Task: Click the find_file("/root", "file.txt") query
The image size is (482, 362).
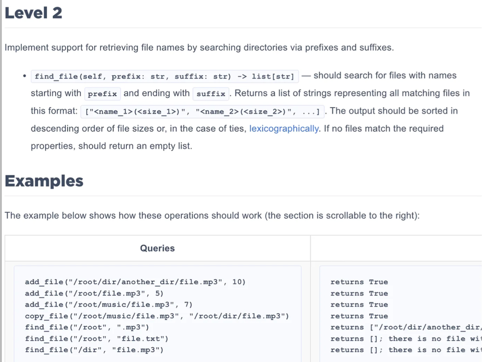Action: 96,339
